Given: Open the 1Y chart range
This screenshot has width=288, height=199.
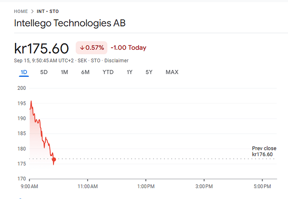Looking at the screenshot, I should click(130, 72).
